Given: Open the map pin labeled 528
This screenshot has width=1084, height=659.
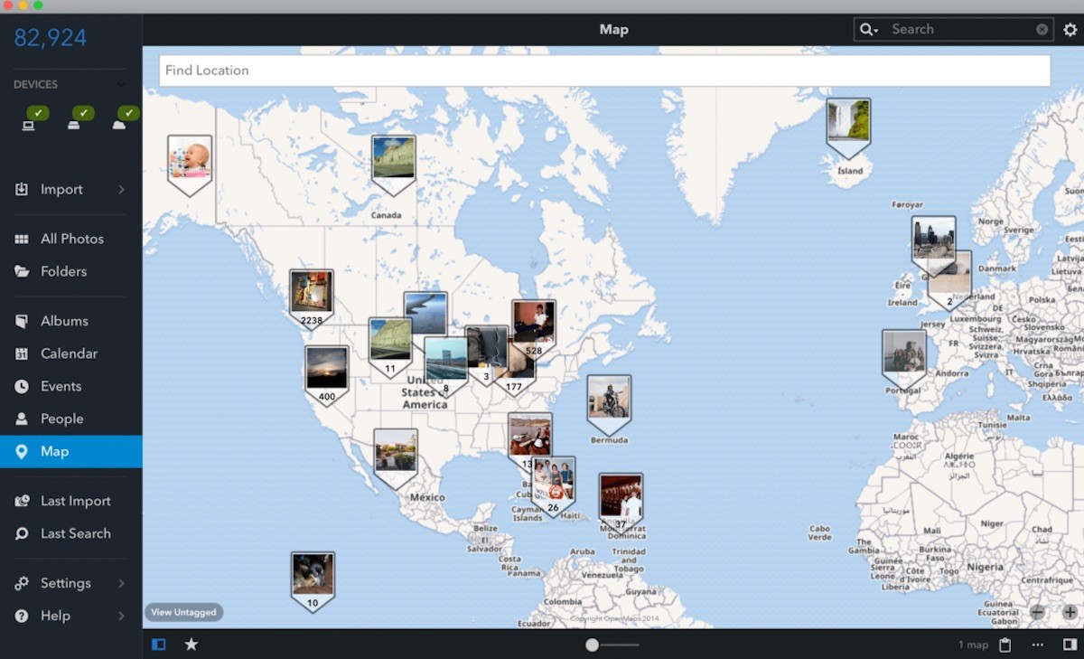Looking at the screenshot, I should pos(534,330).
